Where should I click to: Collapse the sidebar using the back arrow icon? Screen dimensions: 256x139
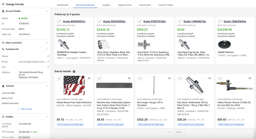[3, 4]
